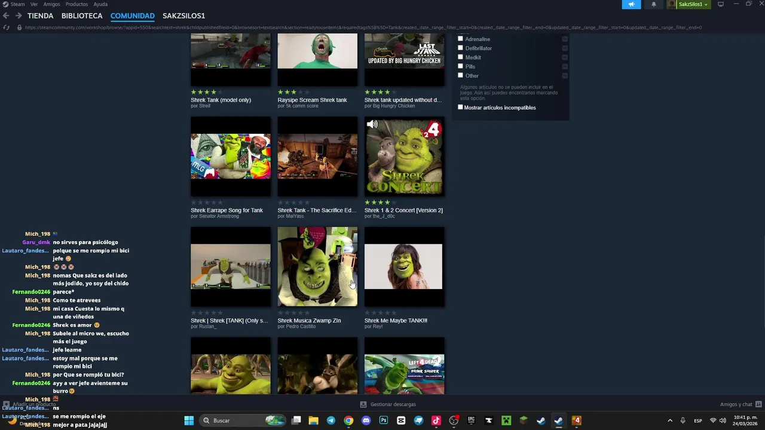Open the Ayuda menu

(100, 4)
